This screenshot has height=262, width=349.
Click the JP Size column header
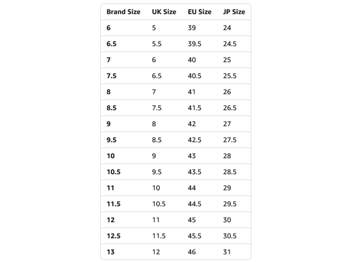pyautogui.click(x=234, y=12)
